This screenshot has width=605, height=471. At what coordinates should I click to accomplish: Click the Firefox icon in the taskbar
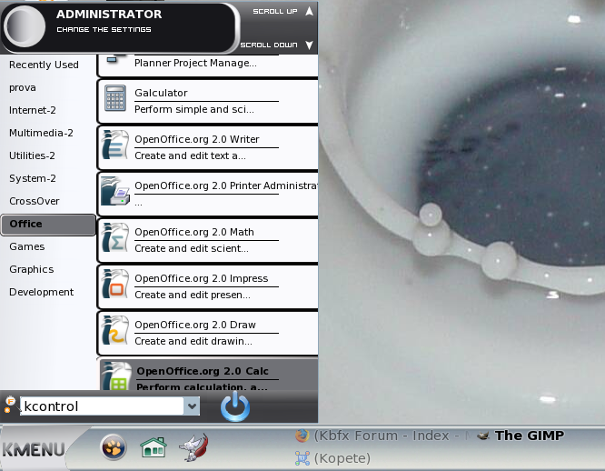coord(302,436)
